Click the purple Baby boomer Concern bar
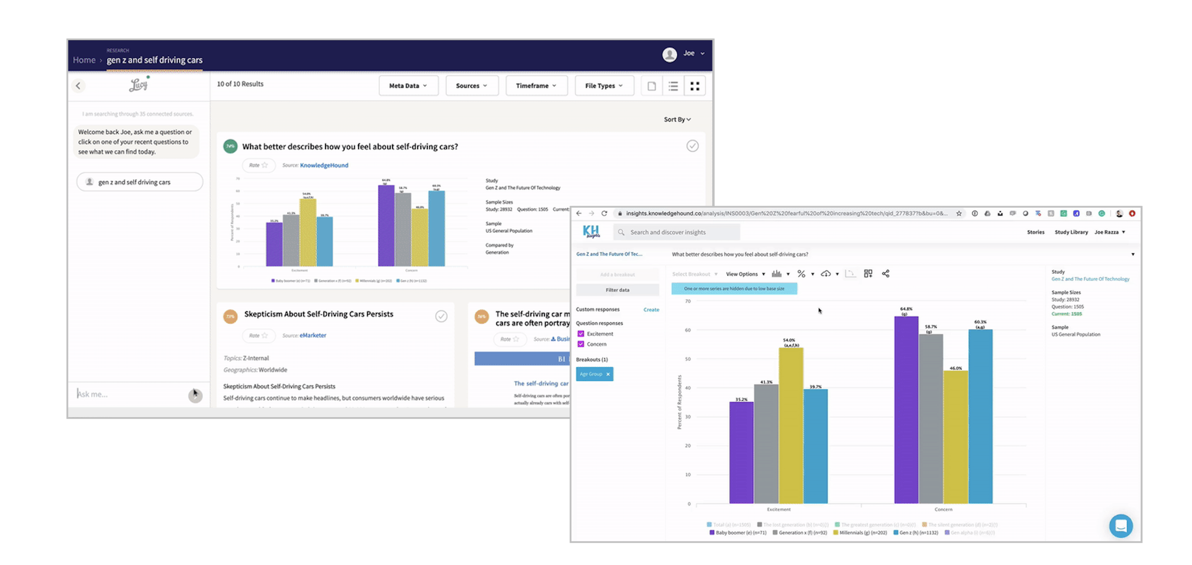1192x565 pixels. coord(906,409)
